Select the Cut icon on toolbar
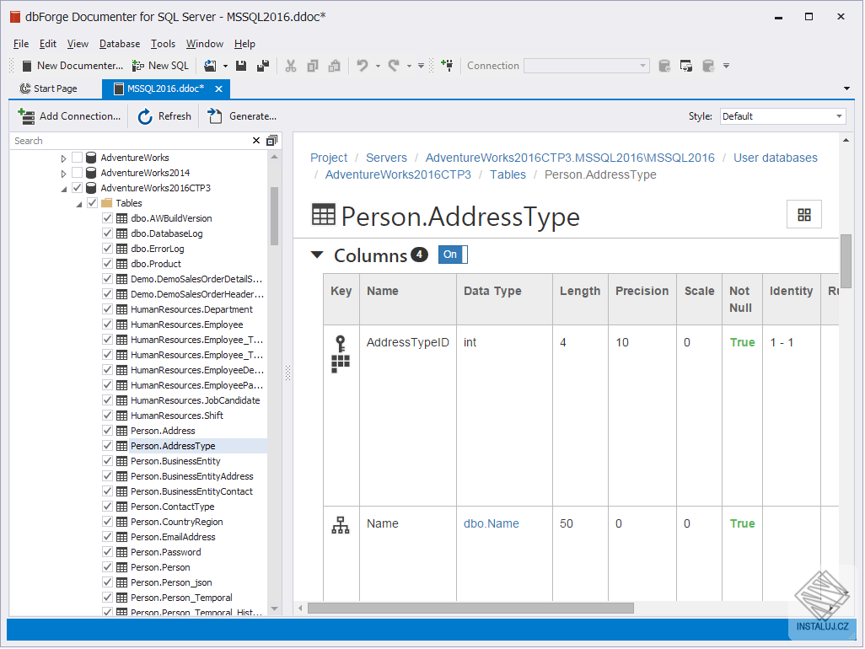 tap(291, 65)
